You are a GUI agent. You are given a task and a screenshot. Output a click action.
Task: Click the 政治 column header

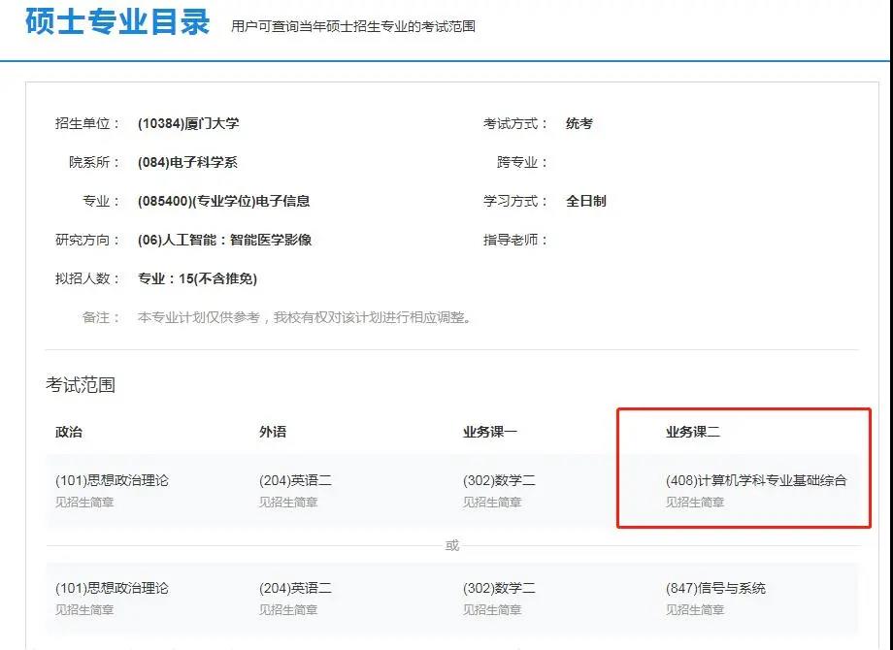point(69,433)
